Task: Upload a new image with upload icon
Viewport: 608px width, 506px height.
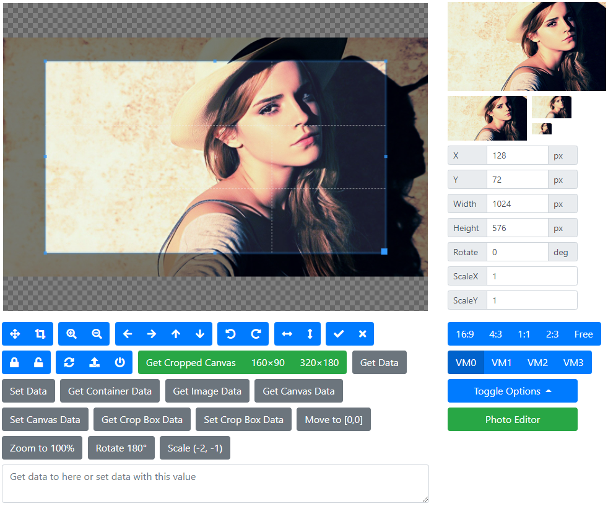Action: [x=95, y=362]
